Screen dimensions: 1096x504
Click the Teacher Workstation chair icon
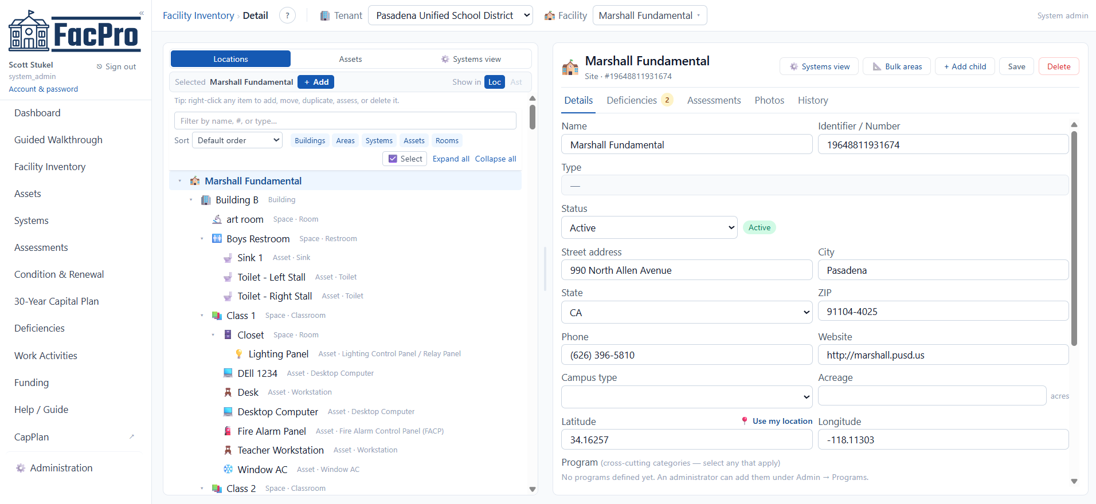[x=228, y=450]
